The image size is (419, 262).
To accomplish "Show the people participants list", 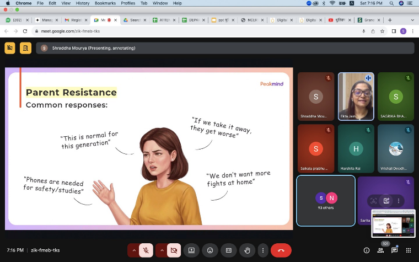I will coord(380,250).
